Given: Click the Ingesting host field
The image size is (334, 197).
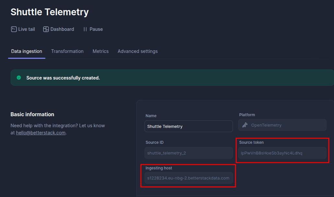Looking at the screenshot, I should pyautogui.click(x=189, y=178).
